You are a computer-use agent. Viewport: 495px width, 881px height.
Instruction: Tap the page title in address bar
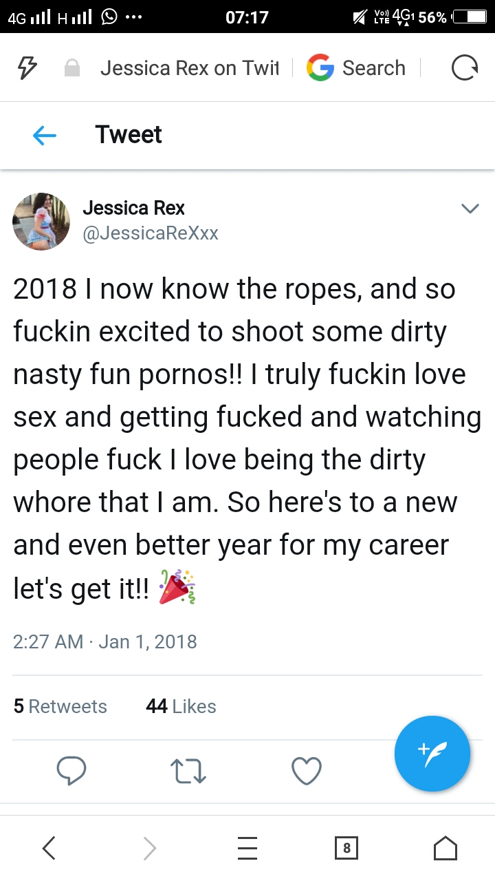coord(189,68)
